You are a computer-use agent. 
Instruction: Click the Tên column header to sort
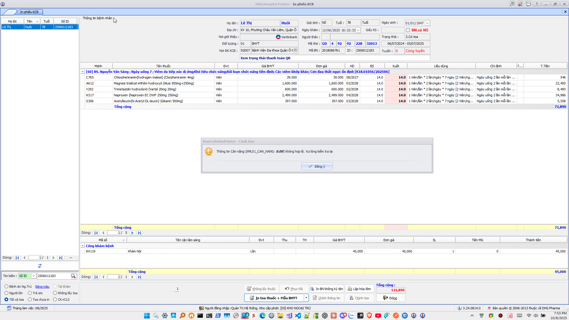pos(30,21)
